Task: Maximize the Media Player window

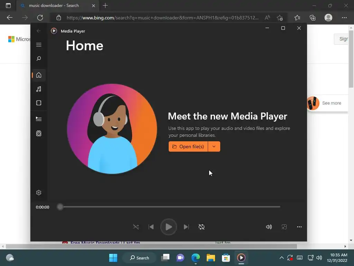Action: 283,28
